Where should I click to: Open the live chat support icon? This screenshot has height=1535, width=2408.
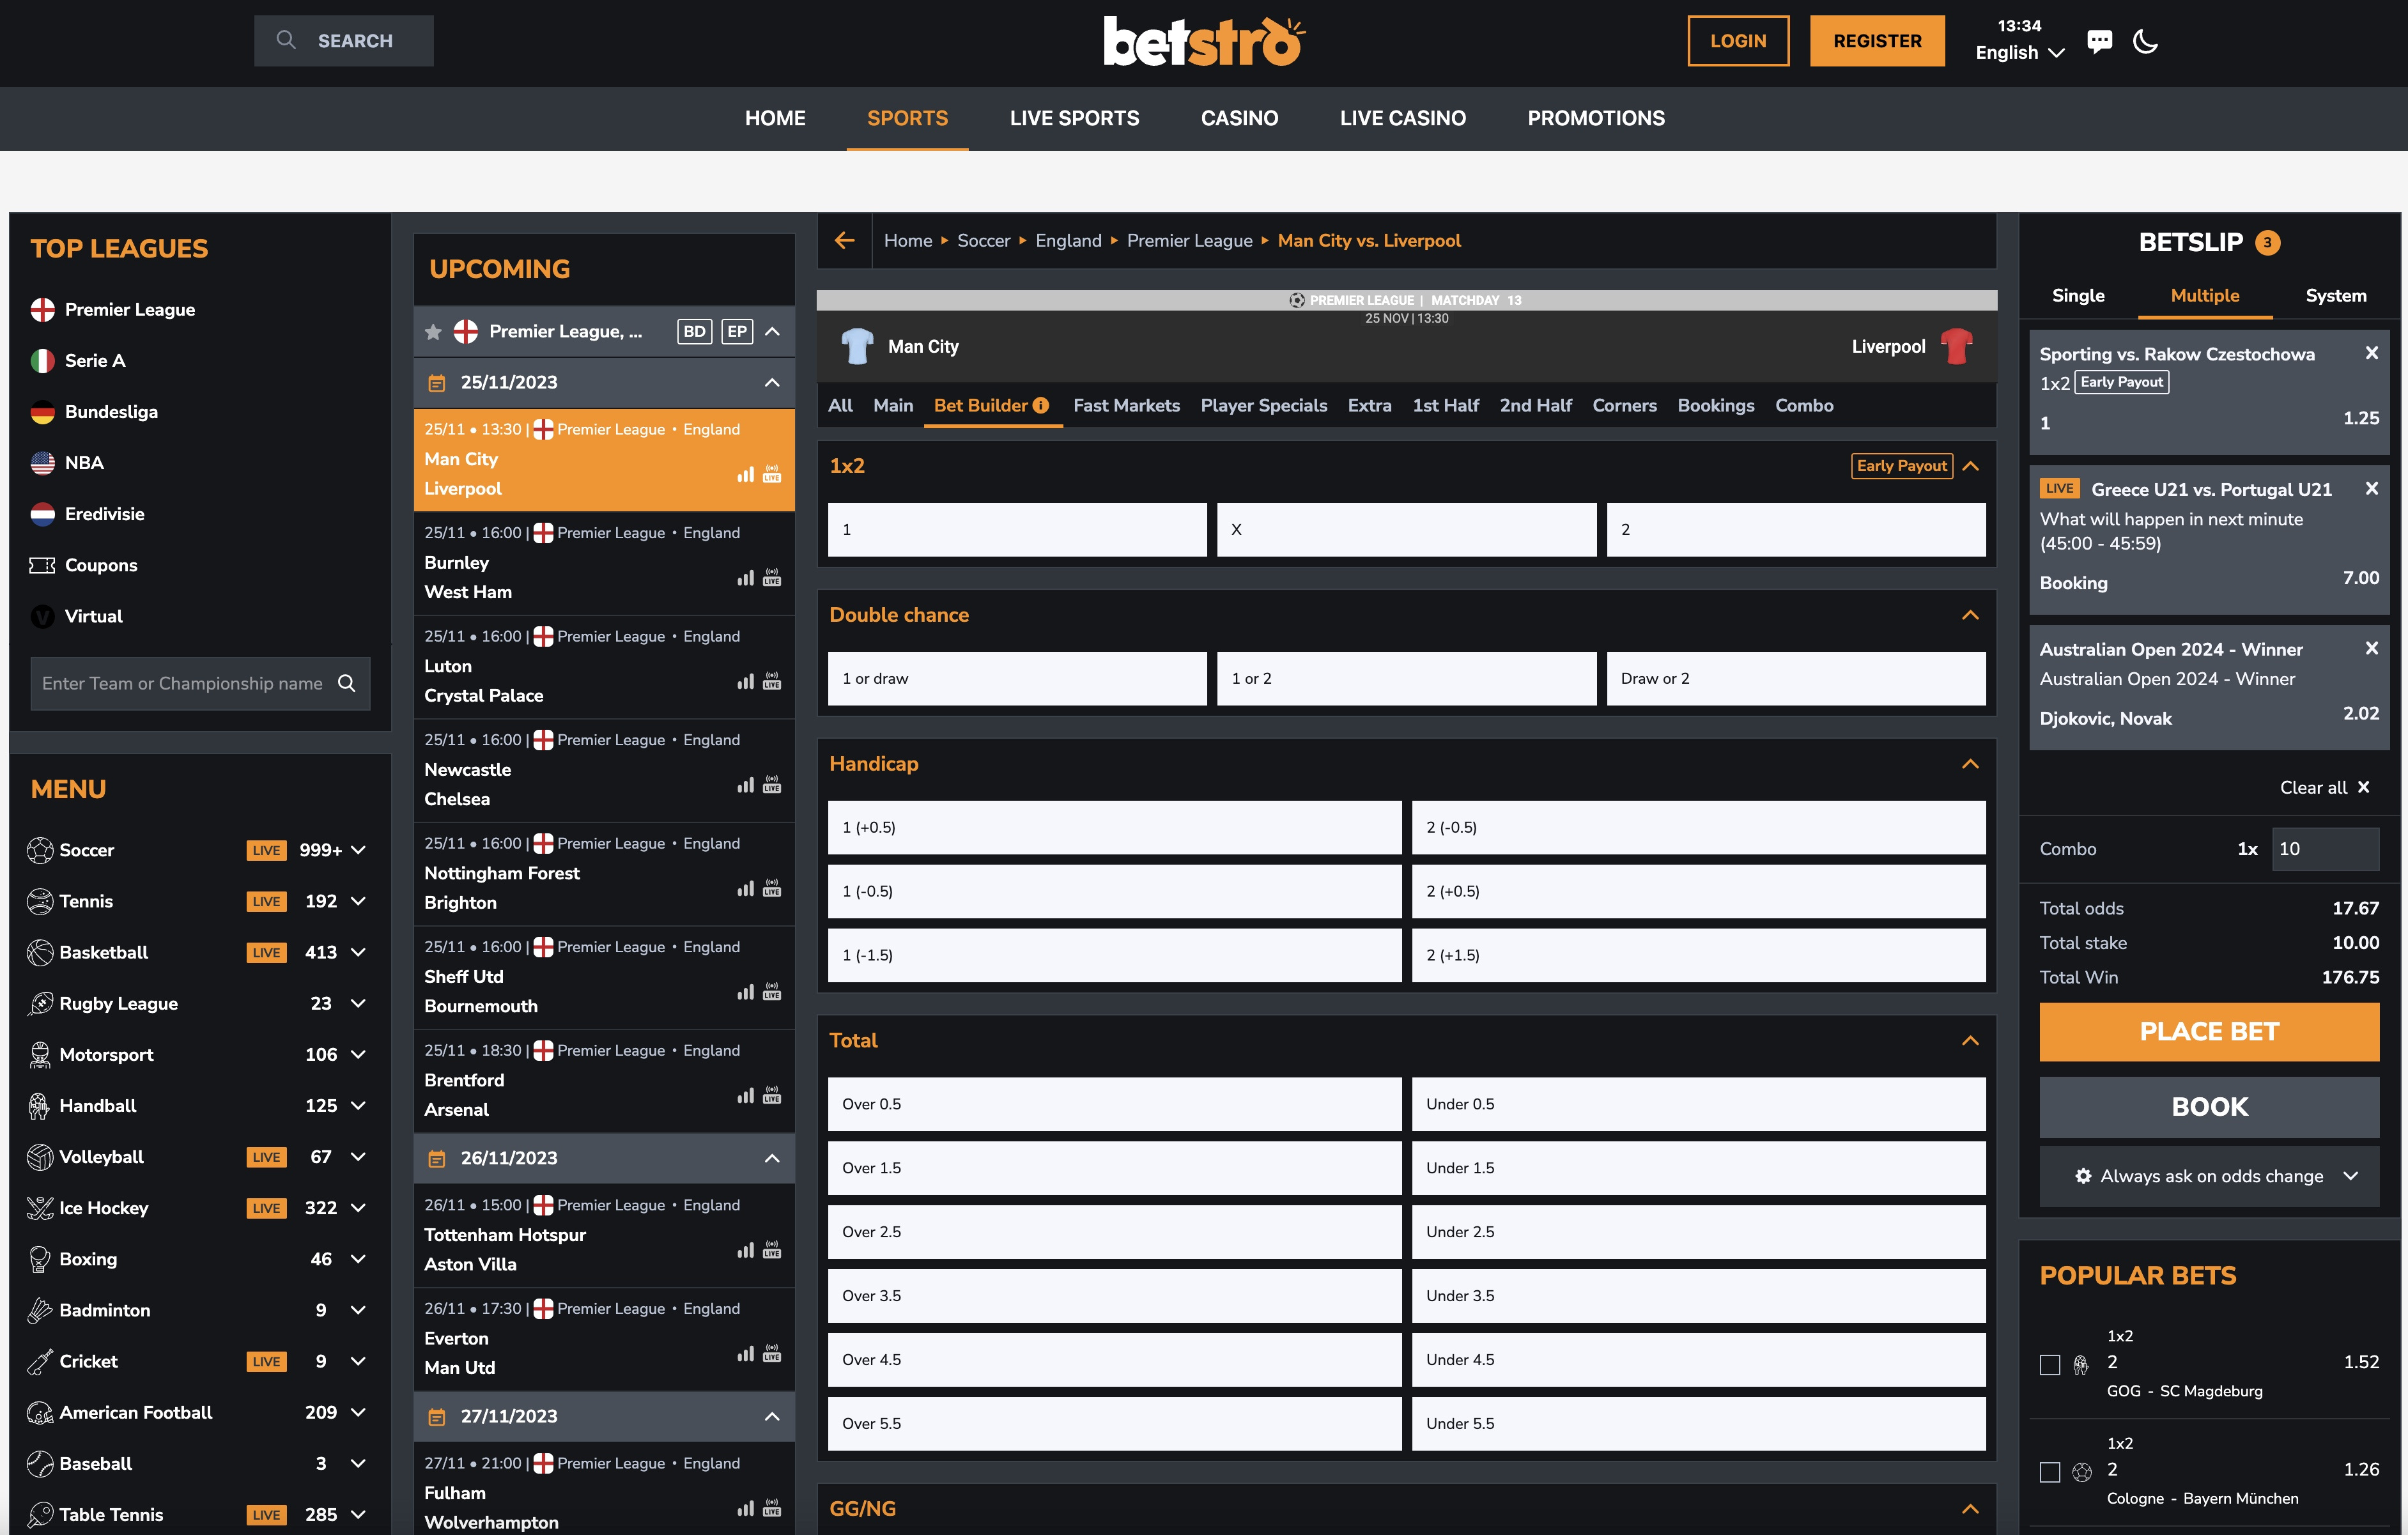(x=2100, y=41)
